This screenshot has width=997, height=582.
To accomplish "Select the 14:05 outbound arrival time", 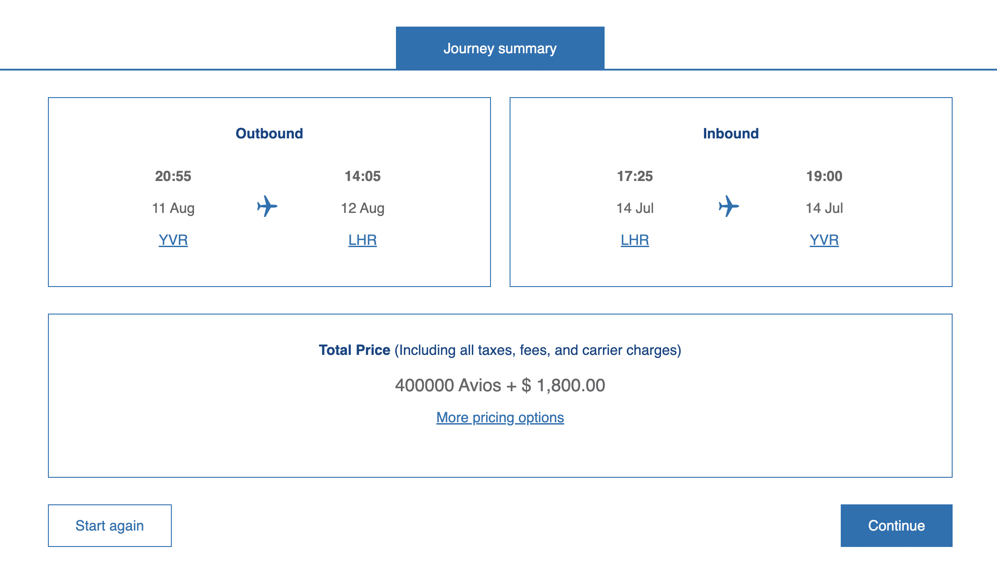I will [x=363, y=176].
